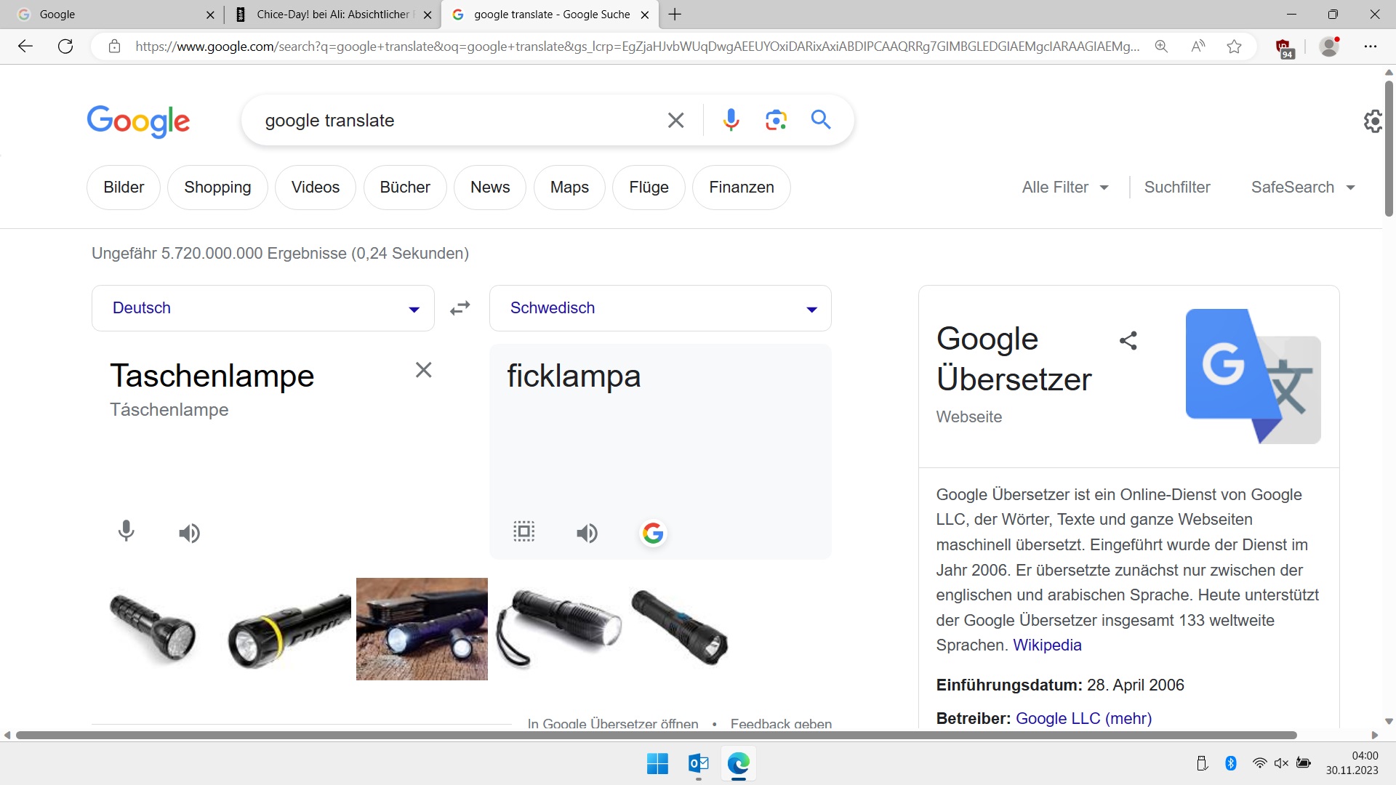
Task: Select the Videos filter
Action: click(316, 188)
